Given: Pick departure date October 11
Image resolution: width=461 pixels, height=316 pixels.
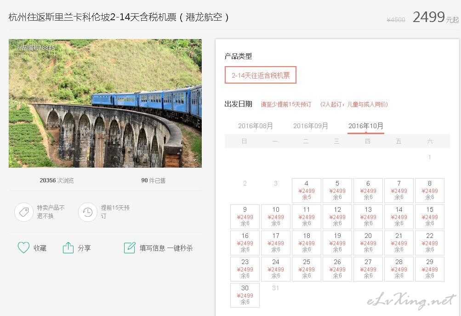Looking at the screenshot, I should pos(307,216).
